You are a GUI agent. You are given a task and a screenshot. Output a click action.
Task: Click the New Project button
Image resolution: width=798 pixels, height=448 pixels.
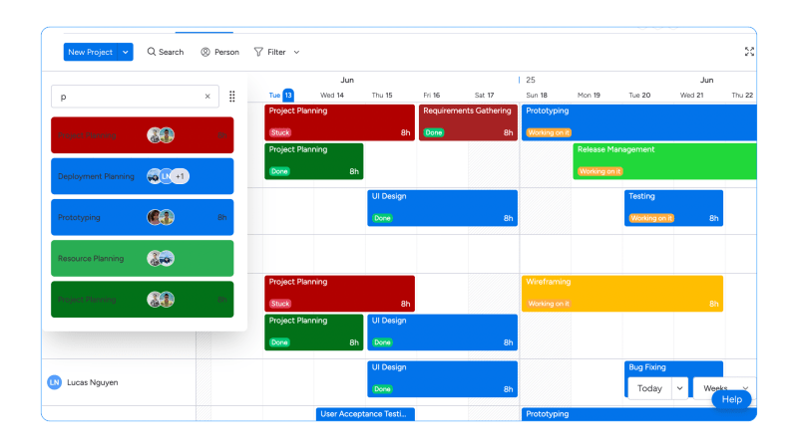[91, 52]
